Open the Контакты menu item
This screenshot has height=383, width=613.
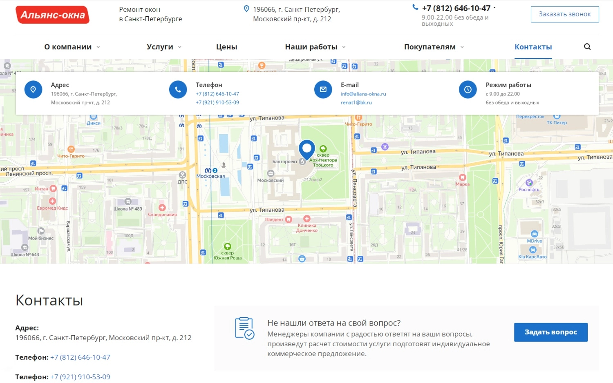(x=533, y=47)
